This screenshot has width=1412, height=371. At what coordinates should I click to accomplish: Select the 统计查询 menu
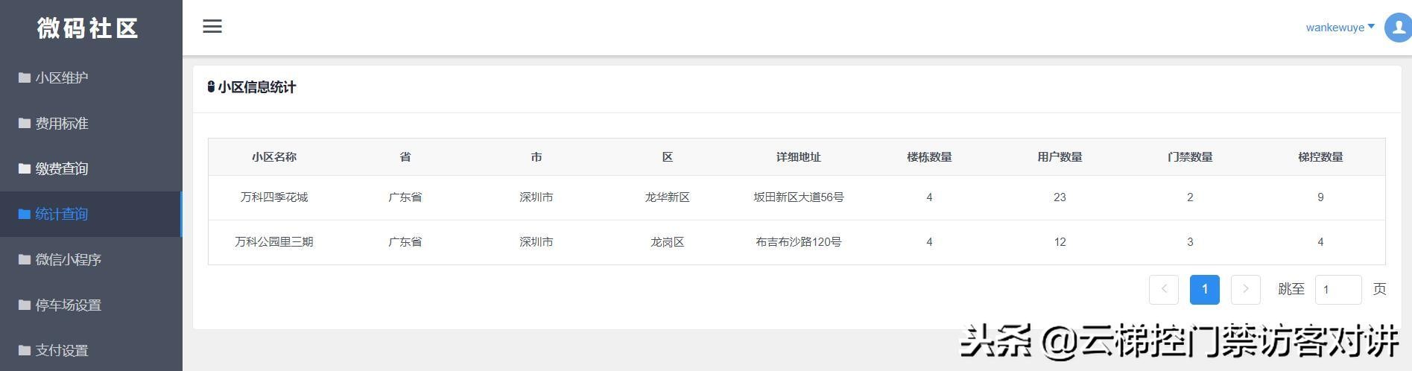click(91, 214)
